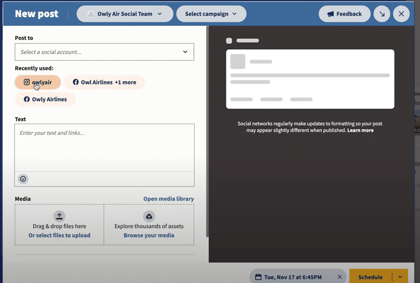Click Facebook icon on Owly Airlines chip
420x283 pixels.
(26, 99)
